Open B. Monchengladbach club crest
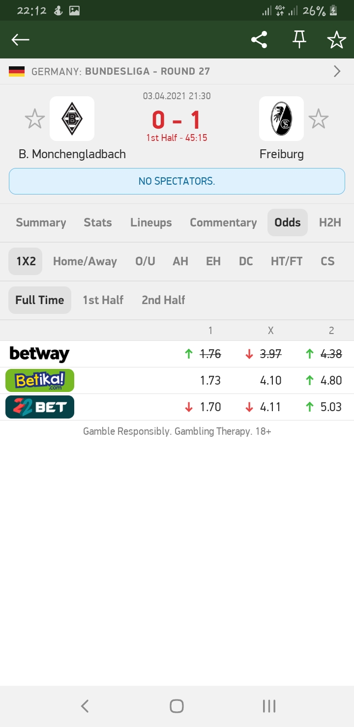The height and width of the screenshot is (727, 354). [72, 118]
